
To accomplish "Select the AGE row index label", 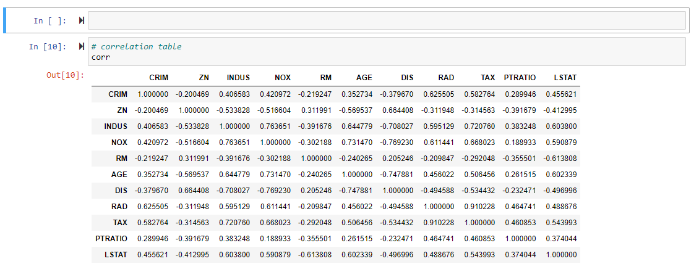I will pos(119,175).
